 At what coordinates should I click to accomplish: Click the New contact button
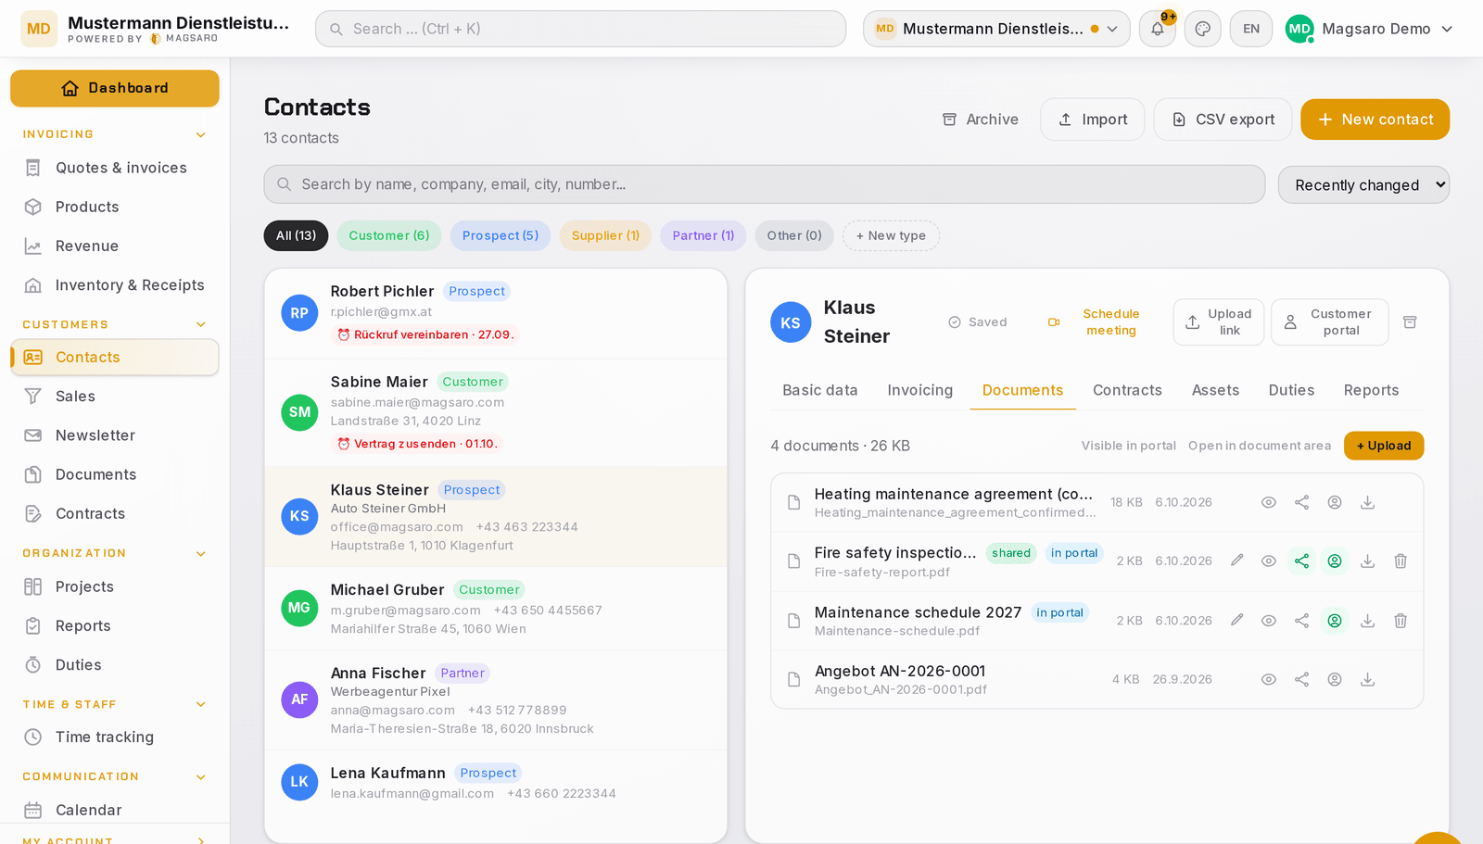[x=1375, y=120]
